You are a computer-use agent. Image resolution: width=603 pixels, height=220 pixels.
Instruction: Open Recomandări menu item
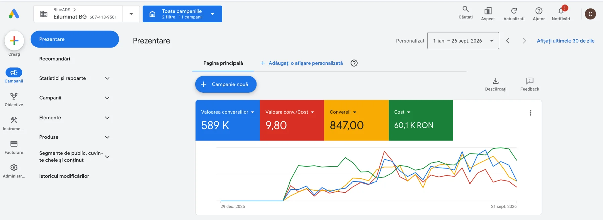(x=55, y=59)
